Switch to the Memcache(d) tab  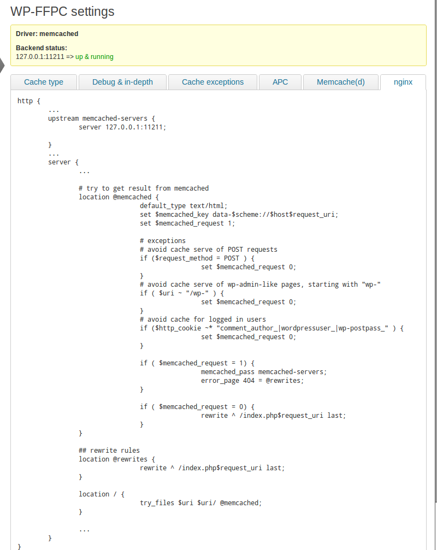pos(340,82)
